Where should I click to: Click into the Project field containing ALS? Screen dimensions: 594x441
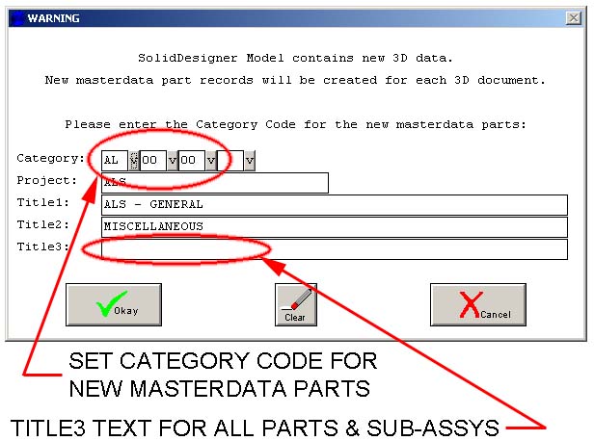(x=214, y=182)
